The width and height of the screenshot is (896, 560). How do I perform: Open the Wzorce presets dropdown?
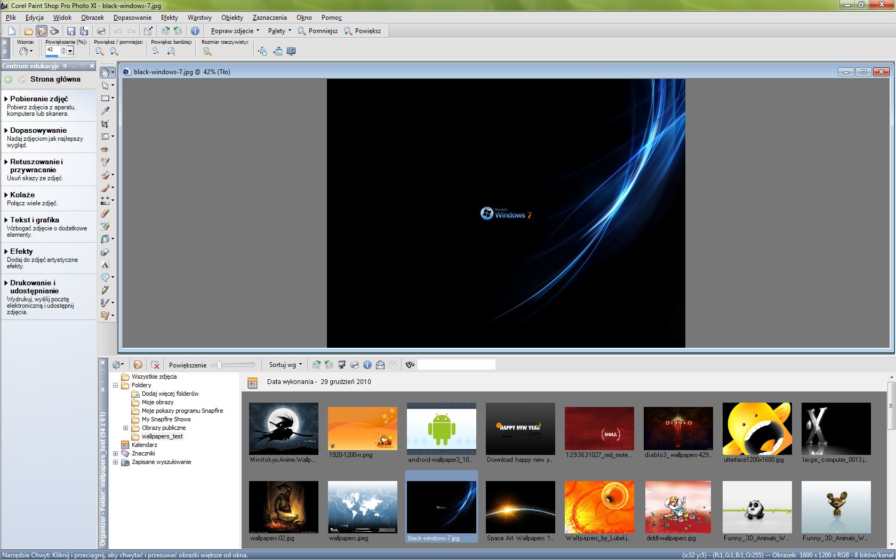tap(26, 51)
